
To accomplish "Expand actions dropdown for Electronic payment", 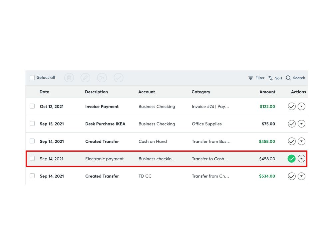I will [x=301, y=159].
